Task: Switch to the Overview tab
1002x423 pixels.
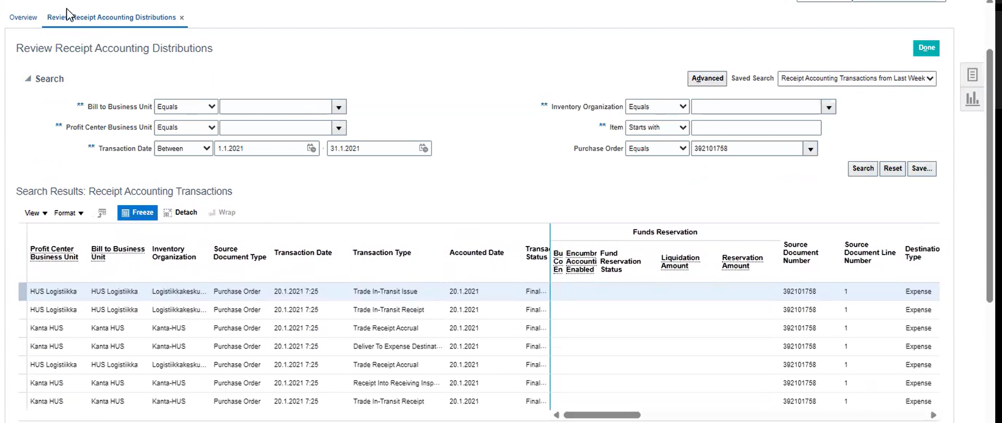Action: pyautogui.click(x=23, y=18)
